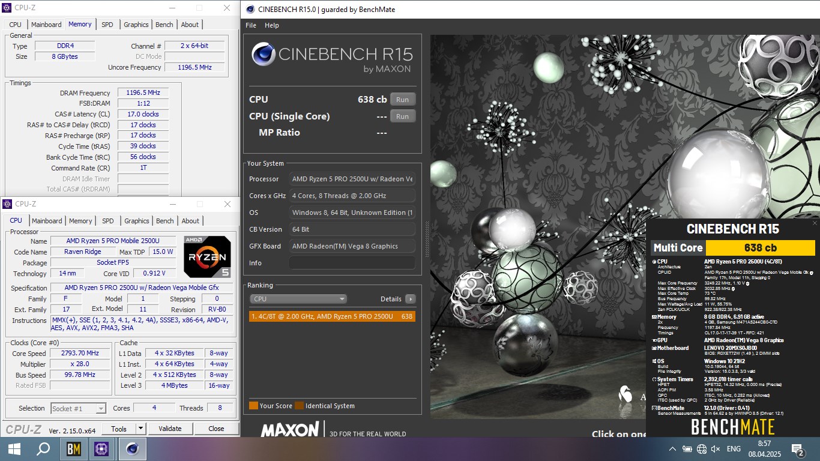820x461 pixels.
Task: Open the CPU ranking dropdown in Cinebench
Action: point(299,299)
